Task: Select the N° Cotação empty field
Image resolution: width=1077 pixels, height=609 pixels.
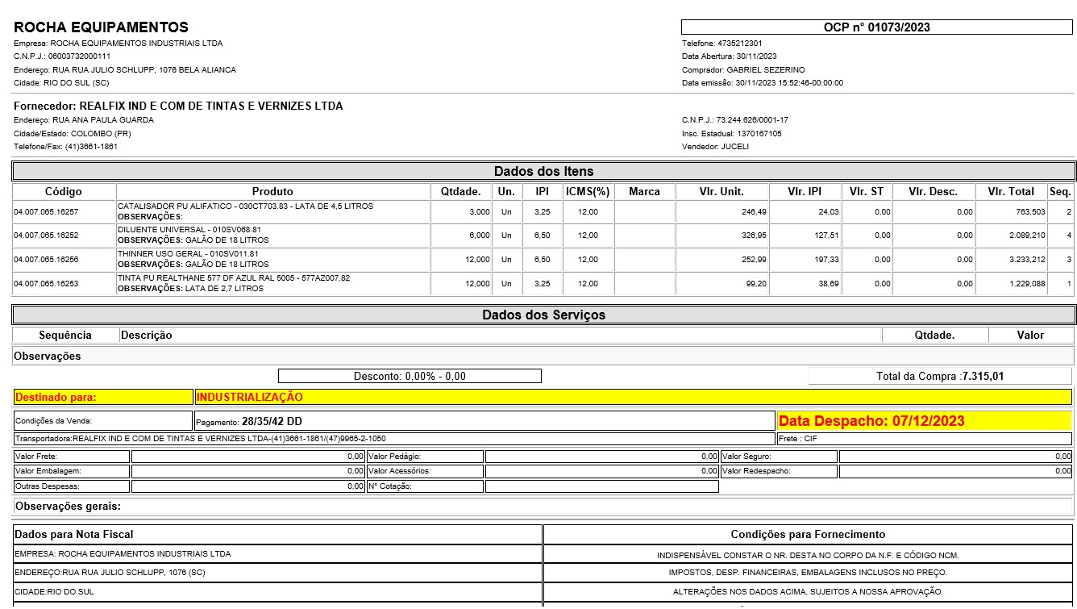Action: 601,486
